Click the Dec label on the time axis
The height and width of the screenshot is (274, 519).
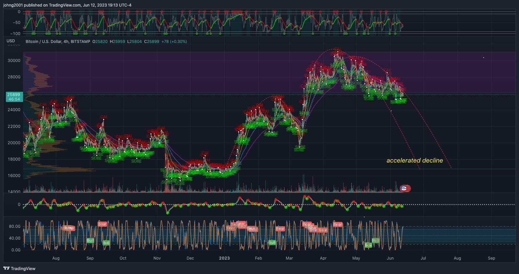[x=191, y=258]
